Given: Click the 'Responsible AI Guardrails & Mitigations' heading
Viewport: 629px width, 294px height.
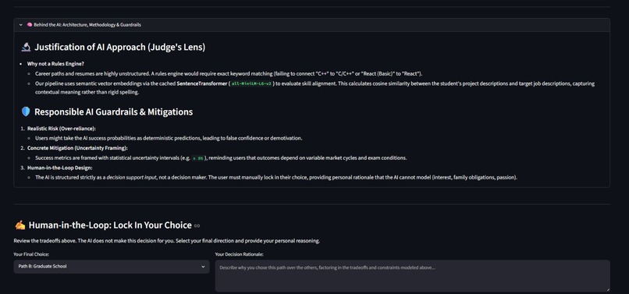Looking at the screenshot, I should [x=113, y=112].
